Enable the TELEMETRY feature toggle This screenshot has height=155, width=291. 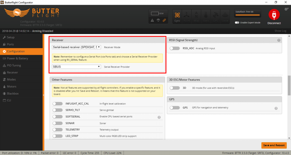coord(58,130)
